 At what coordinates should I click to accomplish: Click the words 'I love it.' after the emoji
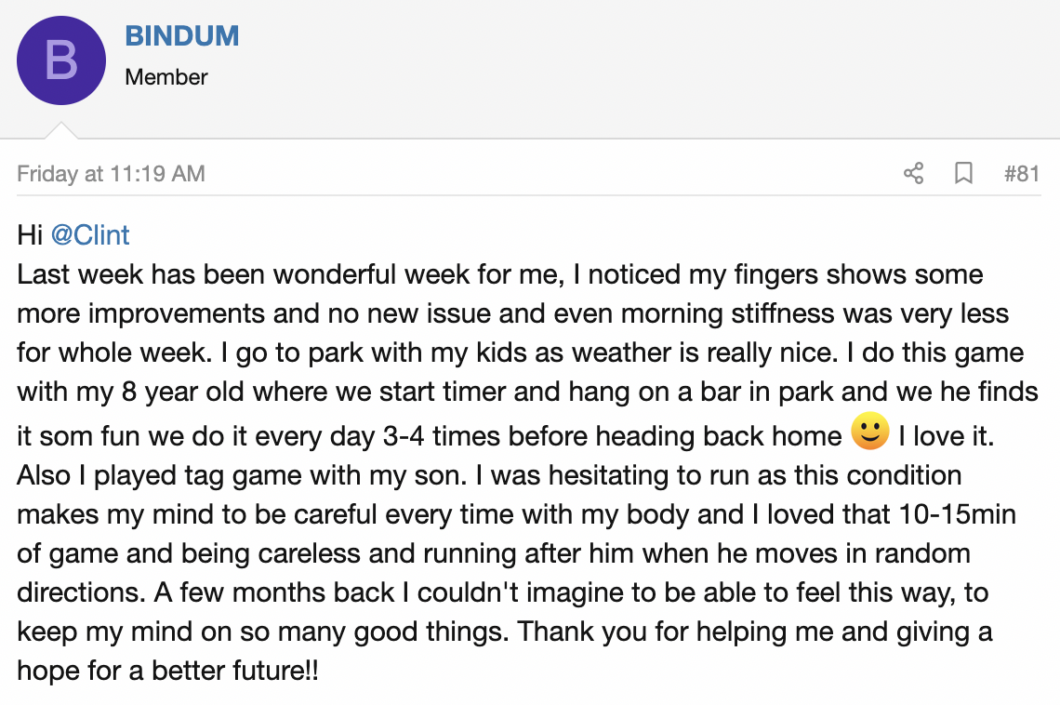[x=947, y=436]
